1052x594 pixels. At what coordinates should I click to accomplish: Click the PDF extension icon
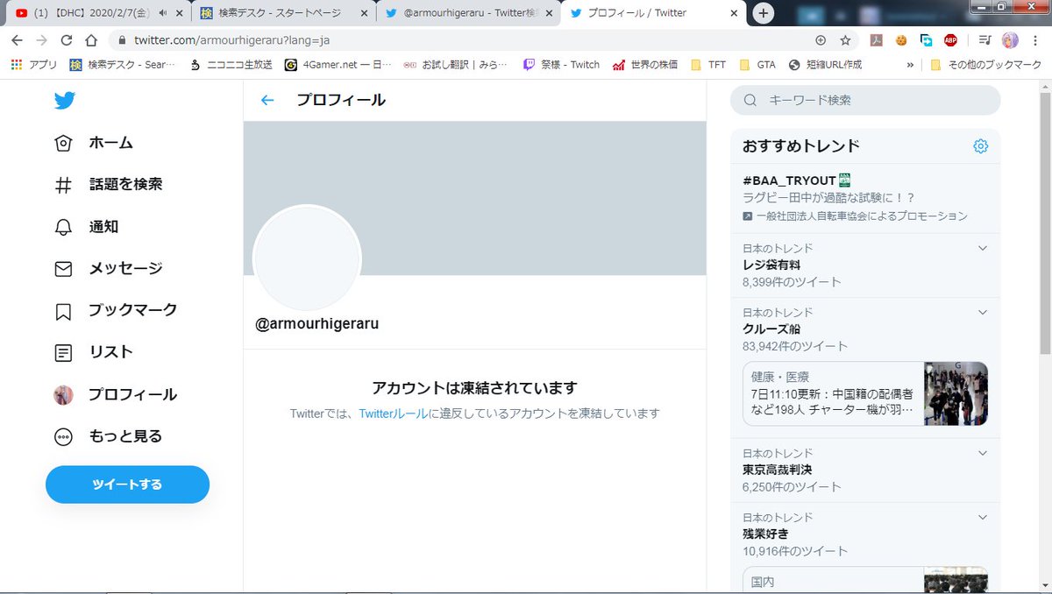875,40
